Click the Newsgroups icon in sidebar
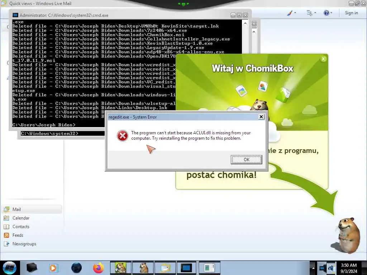367x275 pixels. pos(6,244)
